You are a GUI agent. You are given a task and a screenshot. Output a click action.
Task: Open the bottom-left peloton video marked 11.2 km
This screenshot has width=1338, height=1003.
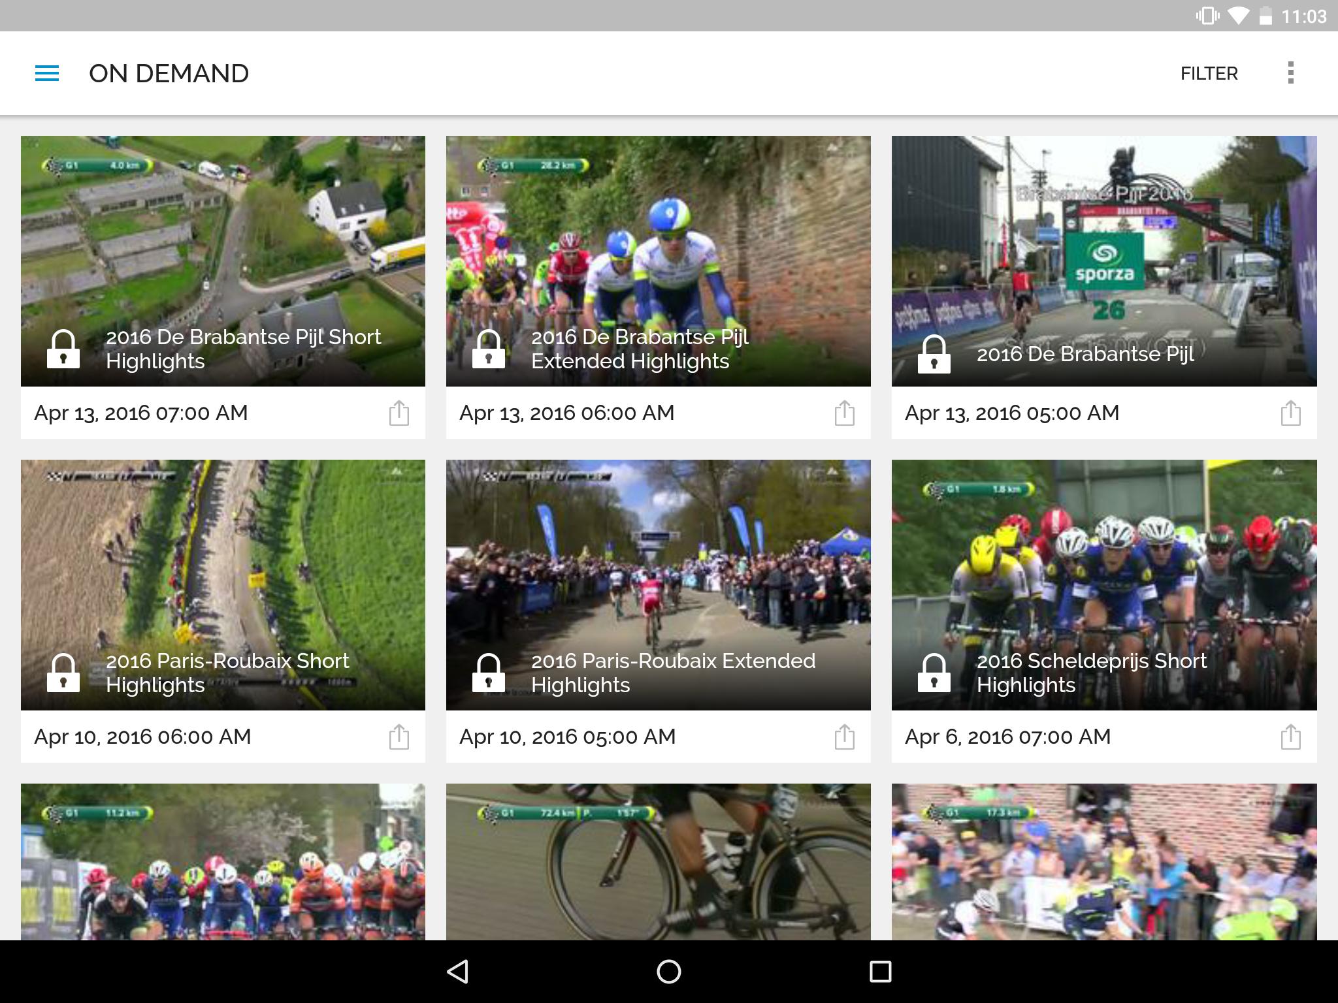223,862
